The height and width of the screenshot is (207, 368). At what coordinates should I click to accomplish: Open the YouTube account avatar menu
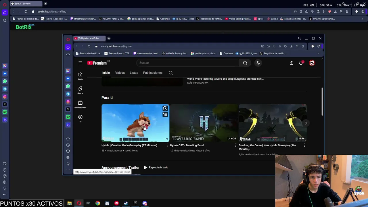(x=312, y=63)
